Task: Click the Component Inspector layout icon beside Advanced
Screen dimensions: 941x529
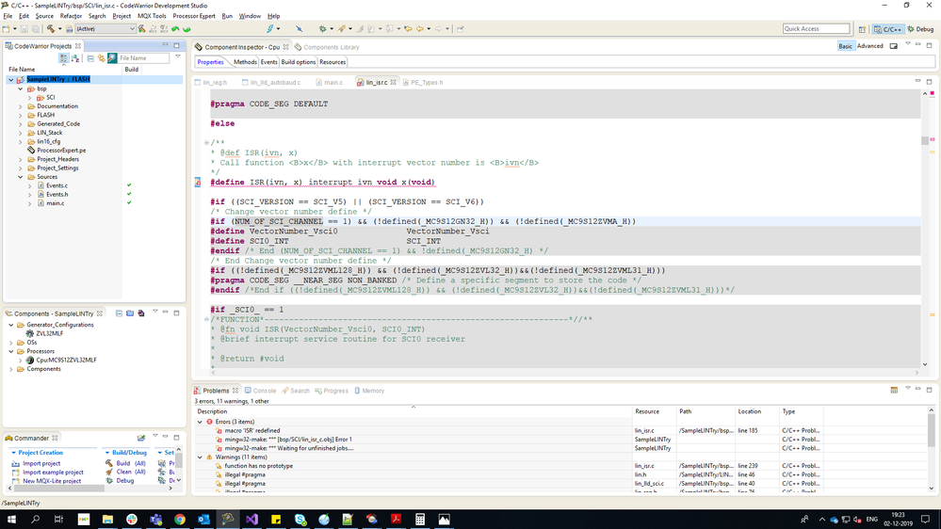Action: 894,46
